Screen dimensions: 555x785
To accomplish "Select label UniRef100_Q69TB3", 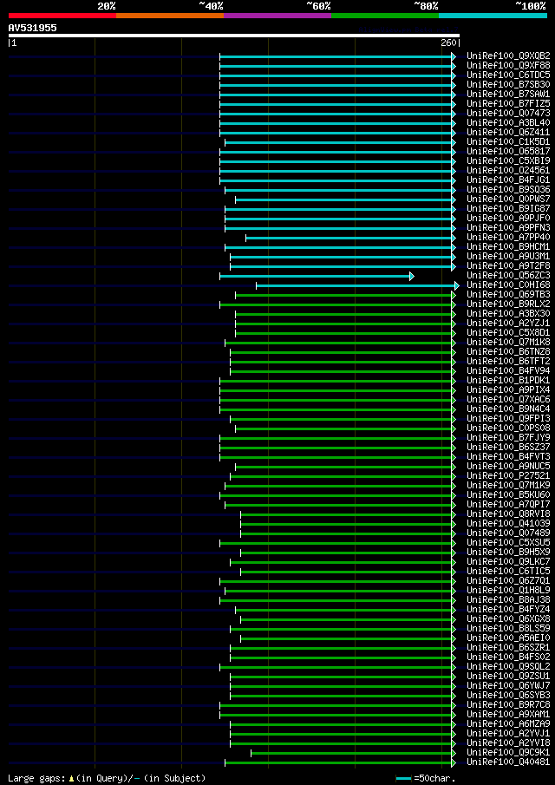I will pyautogui.click(x=508, y=295).
